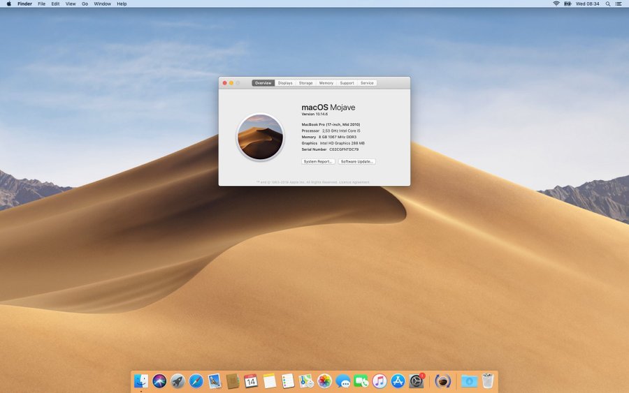Switch to the Storage tab
Screen dimensions: 629x393
[x=306, y=83]
